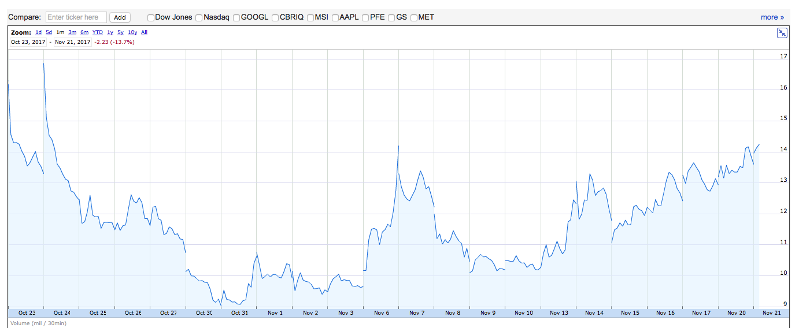Image resolution: width=810 pixels, height=328 pixels.
Task: Tick the AAPL comparison checkbox
Action: tap(335, 18)
